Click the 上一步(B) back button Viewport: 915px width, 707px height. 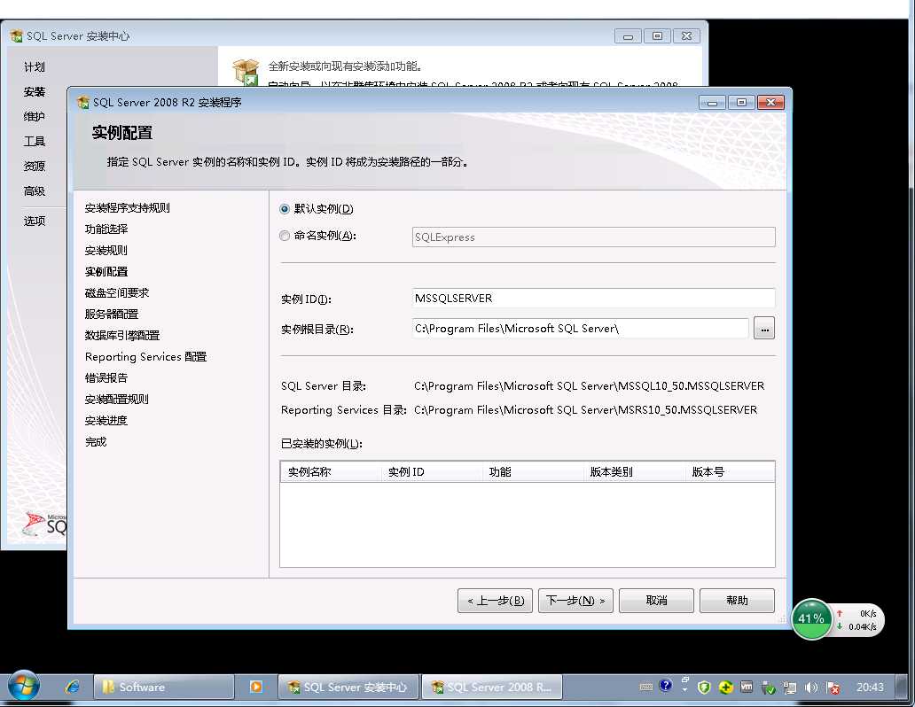point(495,601)
